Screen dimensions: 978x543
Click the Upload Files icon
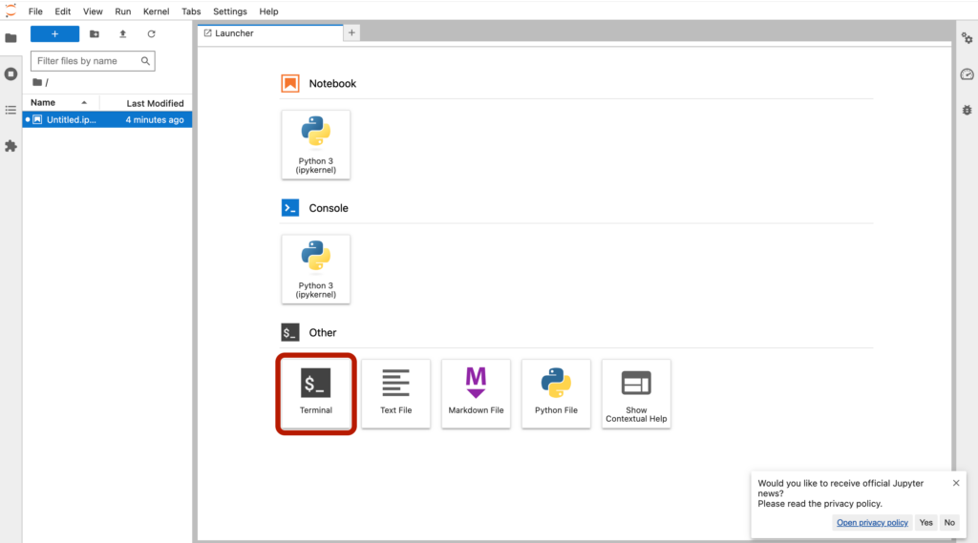123,33
